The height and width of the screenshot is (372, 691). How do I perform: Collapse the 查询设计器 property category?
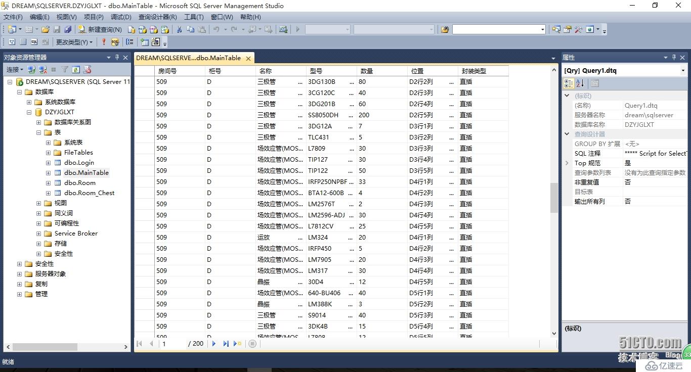click(567, 134)
